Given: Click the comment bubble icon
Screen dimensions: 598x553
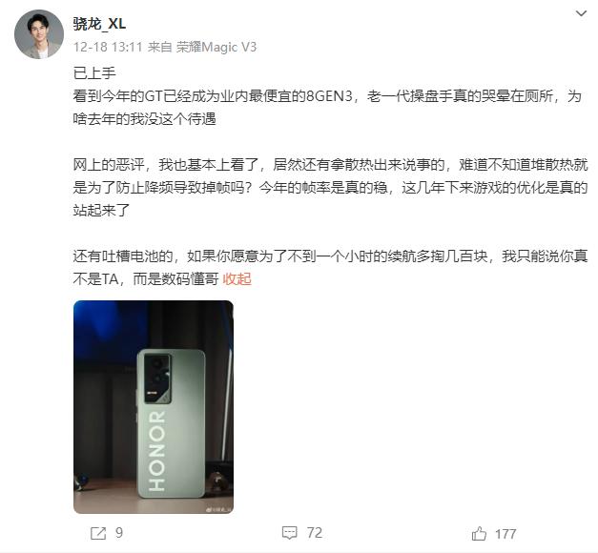Looking at the screenshot, I should 289,533.
